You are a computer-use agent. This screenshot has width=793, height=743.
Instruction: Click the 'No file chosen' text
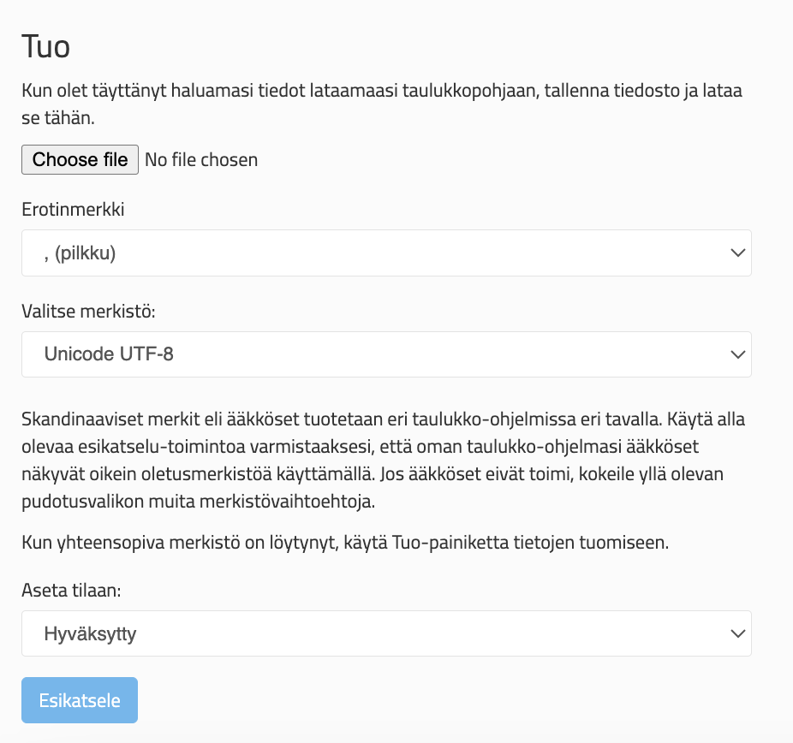click(201, 159)
